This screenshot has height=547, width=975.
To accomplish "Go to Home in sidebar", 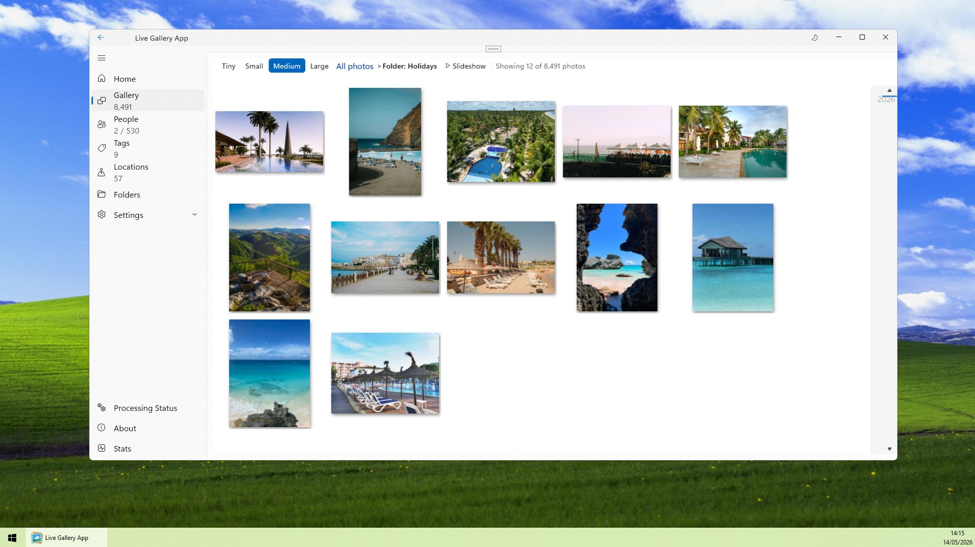I will pos(148,79).
